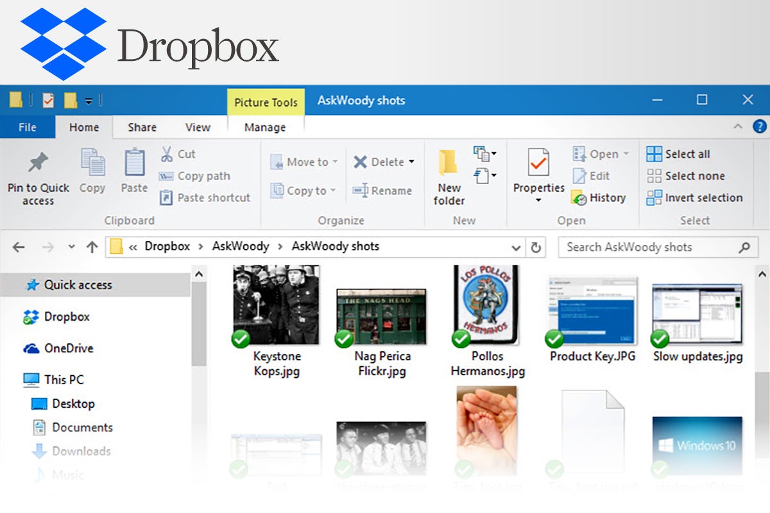Switch to the Home ribbon tab
Screen dimensions: 770x513
(x=84, y=127)
